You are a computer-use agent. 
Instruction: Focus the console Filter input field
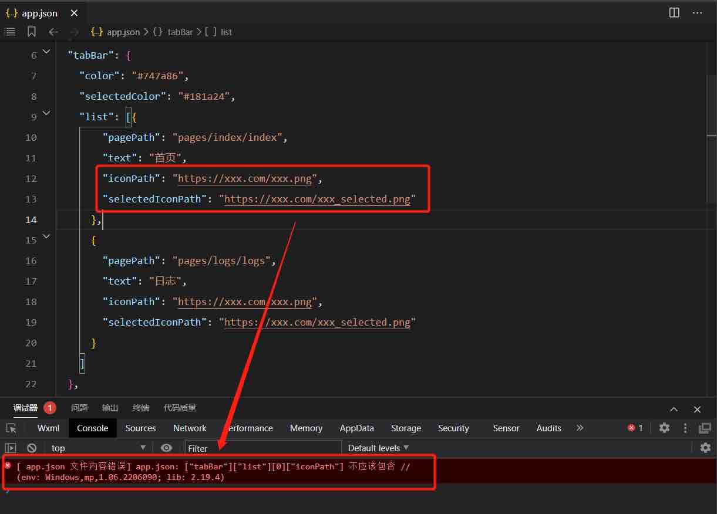click(x=263, y=448)
